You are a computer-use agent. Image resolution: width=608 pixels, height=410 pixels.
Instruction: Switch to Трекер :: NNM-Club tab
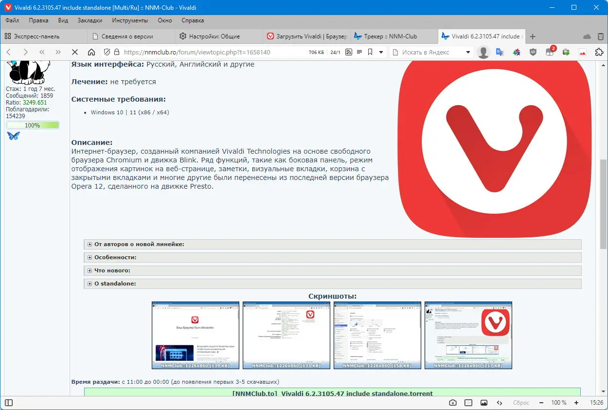393,36
